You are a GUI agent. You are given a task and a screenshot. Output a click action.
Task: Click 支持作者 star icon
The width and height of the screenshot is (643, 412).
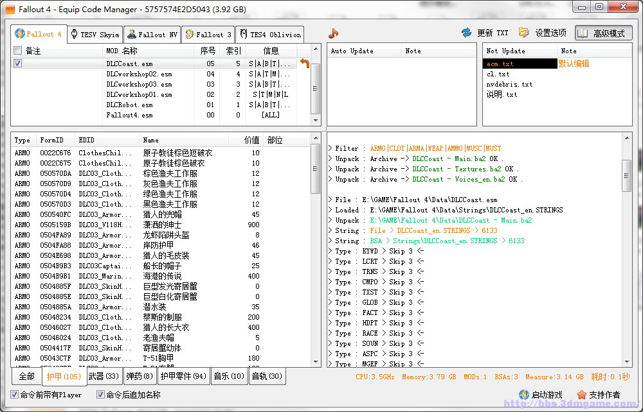coord(582,395)
